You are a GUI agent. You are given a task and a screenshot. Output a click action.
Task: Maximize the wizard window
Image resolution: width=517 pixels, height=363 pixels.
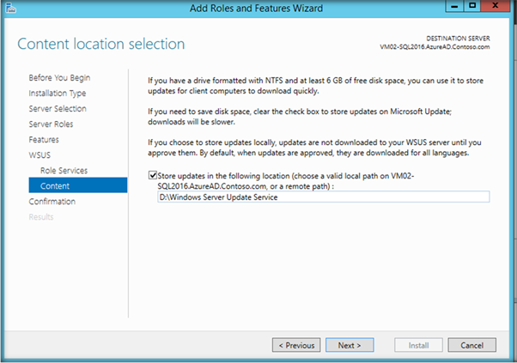pyautogui.click(x=471, y=7)
